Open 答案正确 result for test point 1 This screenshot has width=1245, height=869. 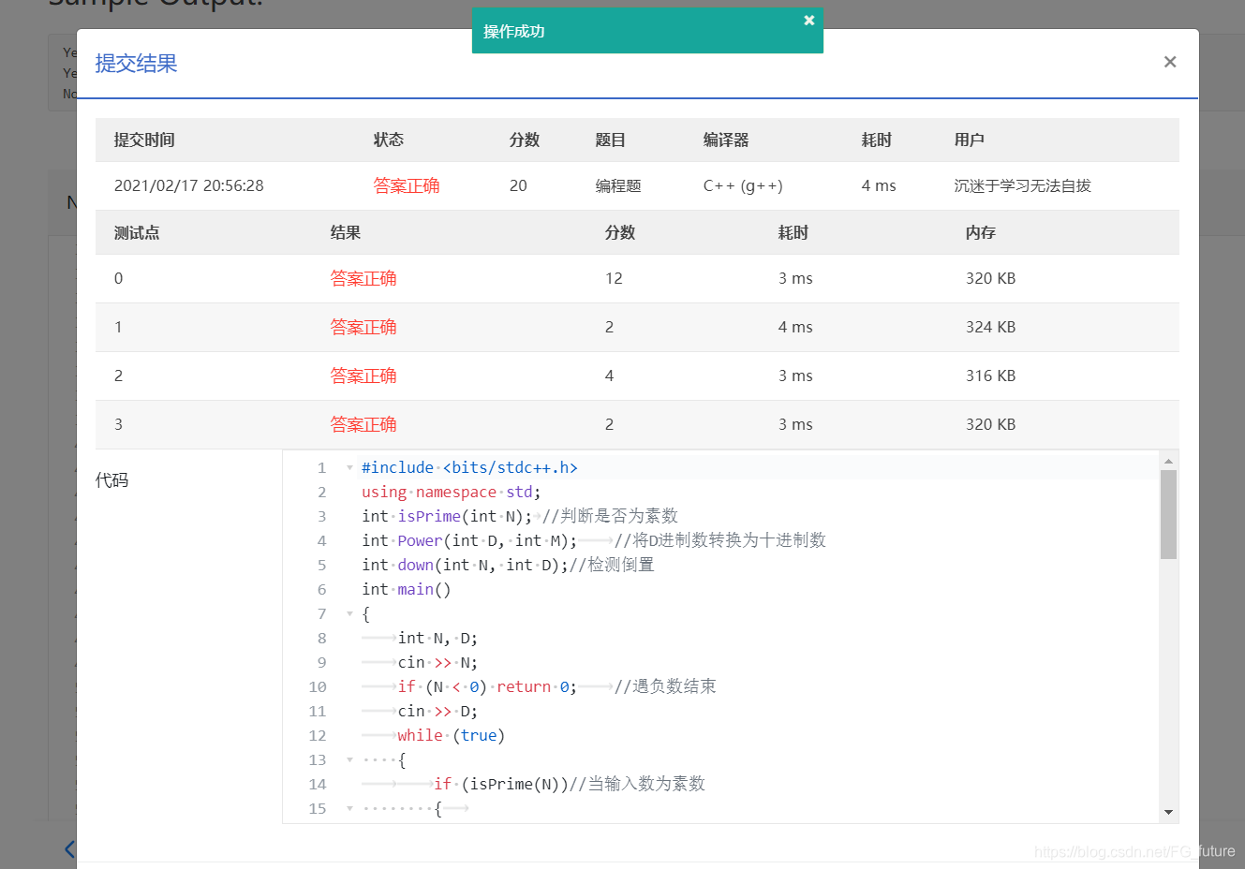click(x=363, y=327)
